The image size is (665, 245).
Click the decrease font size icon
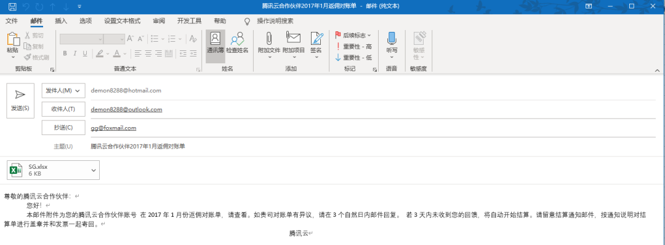141,39
